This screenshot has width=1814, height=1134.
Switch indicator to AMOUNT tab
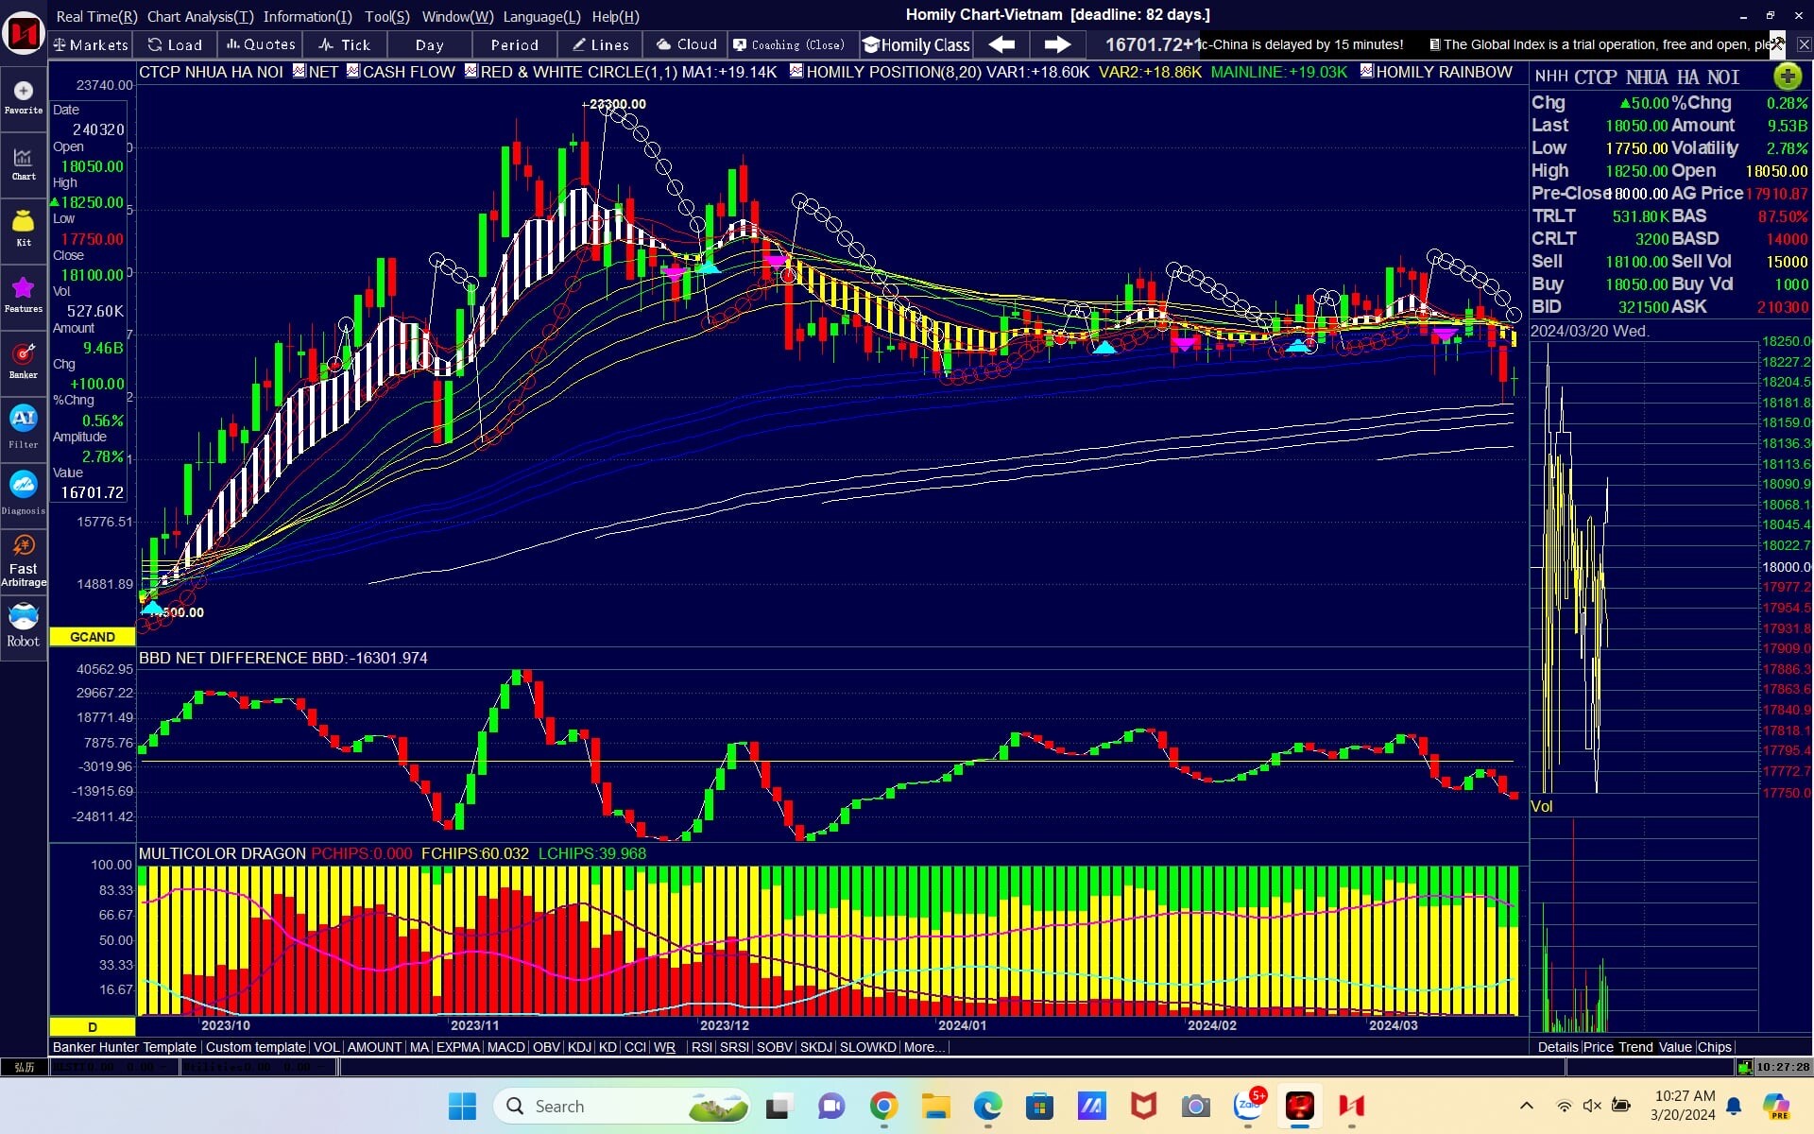[x=374, y=1047]
